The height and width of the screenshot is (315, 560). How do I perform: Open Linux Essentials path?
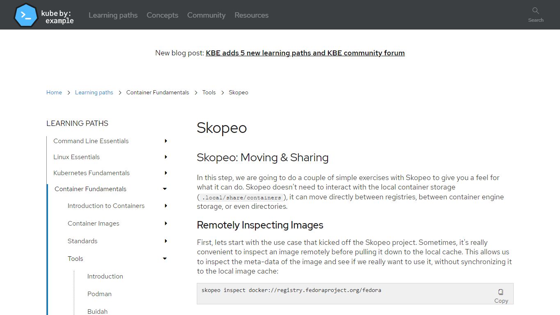point(77,157)
